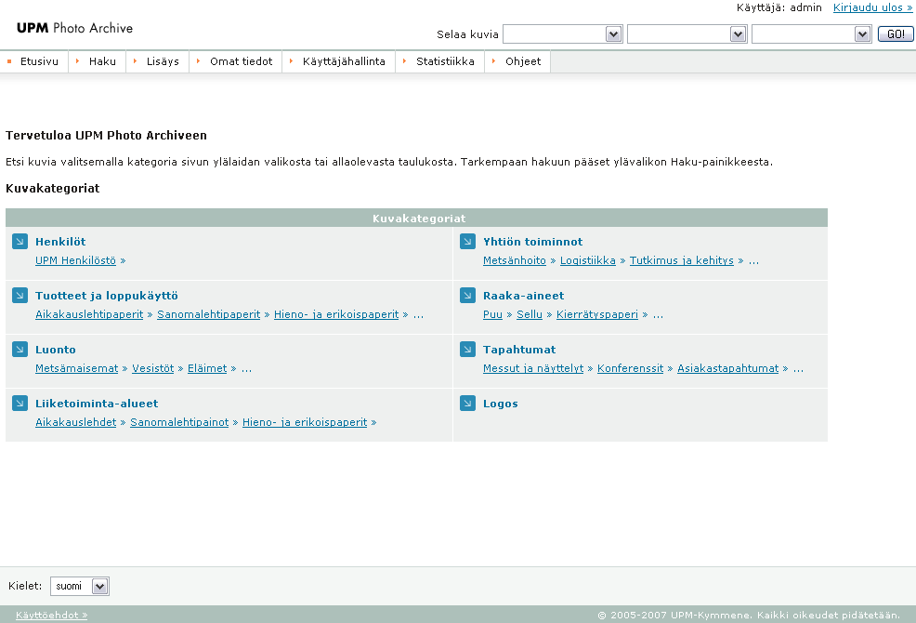Click the ellipsis after Kierrätyspaperi
Screen dimensions: 916x623
click(x=658, y=315)
